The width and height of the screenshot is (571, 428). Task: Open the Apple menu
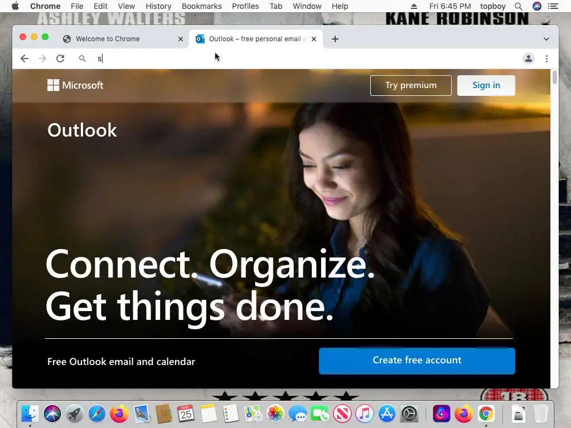pyautogui.click(x=15, y=6)
